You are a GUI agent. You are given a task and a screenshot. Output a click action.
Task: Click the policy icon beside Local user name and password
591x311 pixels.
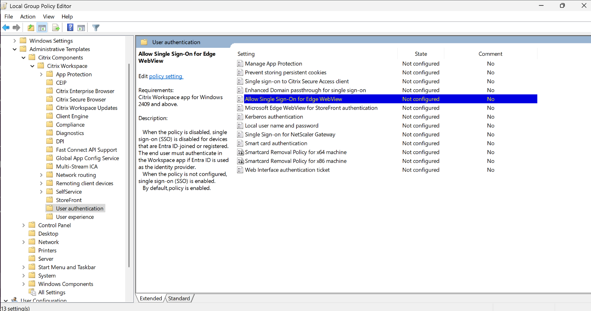pos(240,125)
